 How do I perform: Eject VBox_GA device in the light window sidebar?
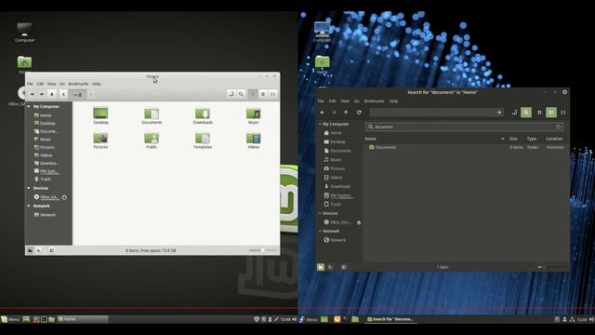click(64, 197)
